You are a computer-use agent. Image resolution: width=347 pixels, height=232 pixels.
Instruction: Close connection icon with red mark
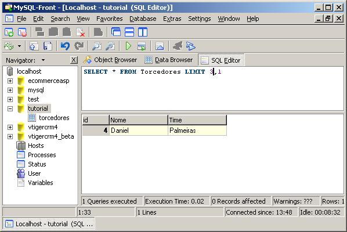click(22, 32)
